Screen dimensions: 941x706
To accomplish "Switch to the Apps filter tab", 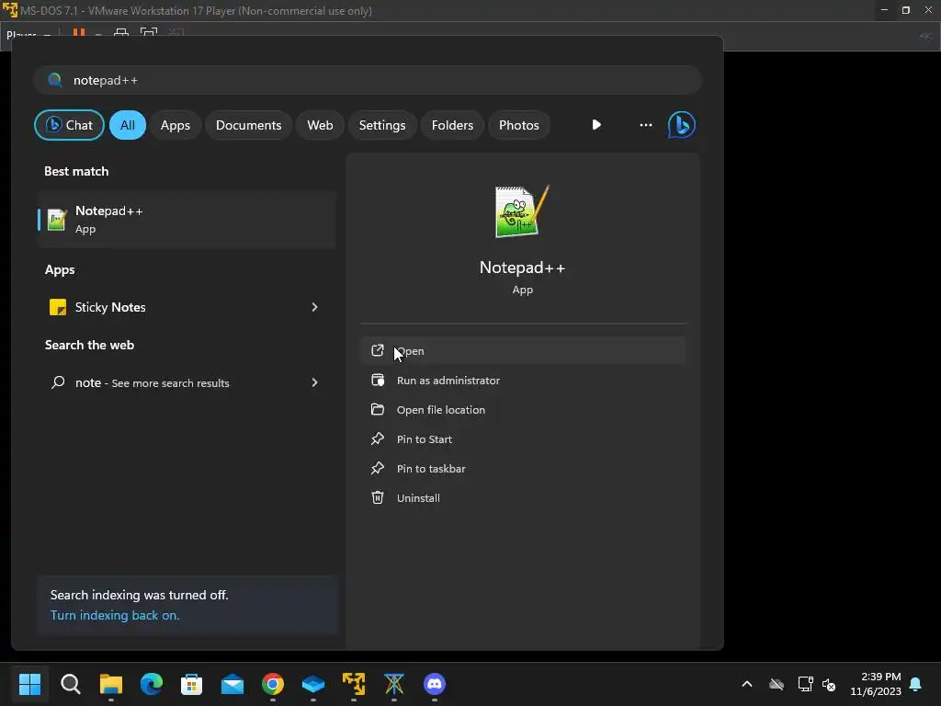I will click(176, 125).
